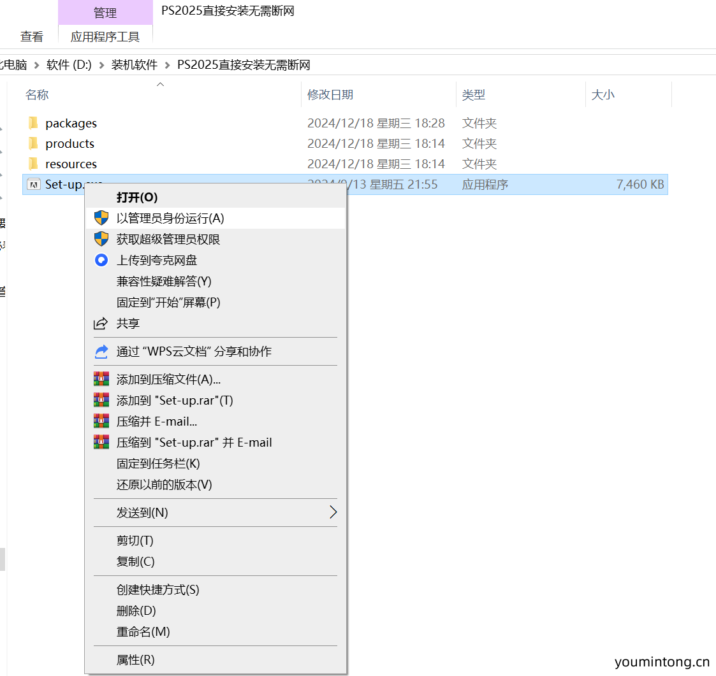Choose 添加到 "Set-up.rar"(T)

pyautogui.click(x=215, y=400)
